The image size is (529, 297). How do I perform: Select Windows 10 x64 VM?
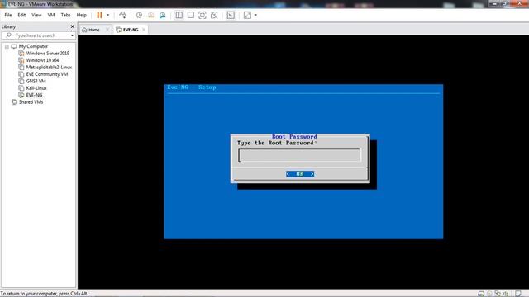point(42,60)
